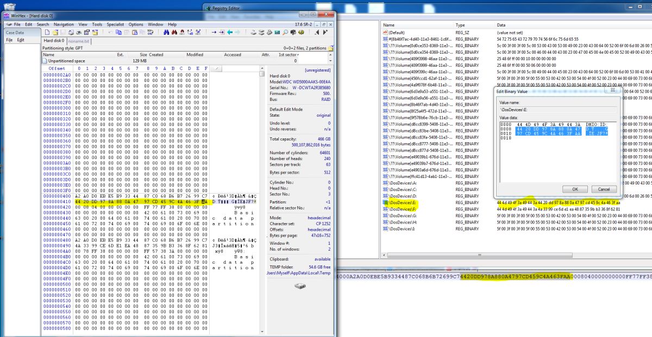
Task: Open the Specialist menu
Action: [115, 24]
